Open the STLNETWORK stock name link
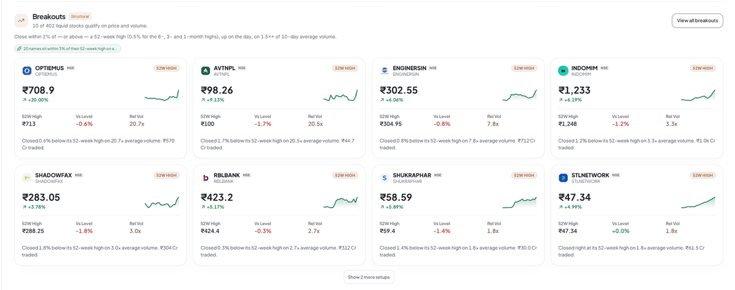The image size is (735, 290). point(590,175)
